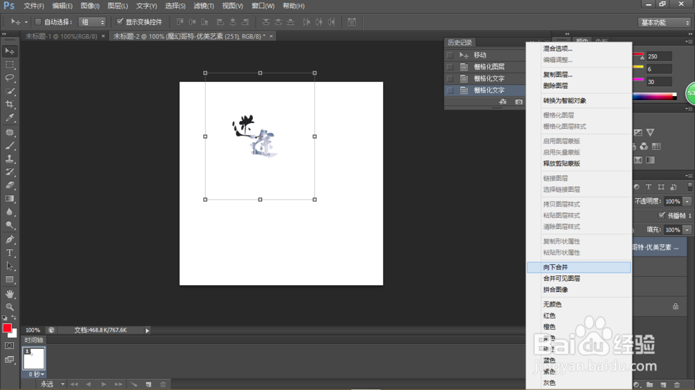Change screen mode icon in toolbox

[9, 359]
